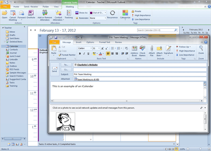Click the To... button
The width and height of the screenshot is (211, 151).
66,65
